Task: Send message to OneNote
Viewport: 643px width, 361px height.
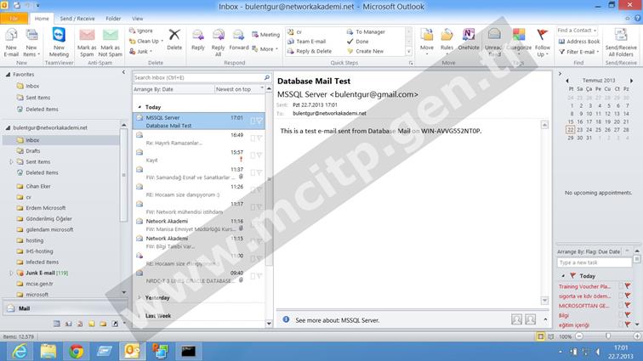Action: click(469, 40)
